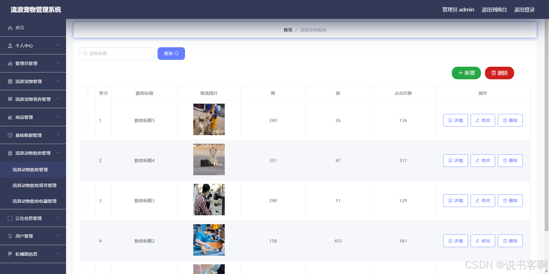Mark the checkbox for 救助标题2
The height and width of the screenshot is (274, 549).
[x=87, y=241]
